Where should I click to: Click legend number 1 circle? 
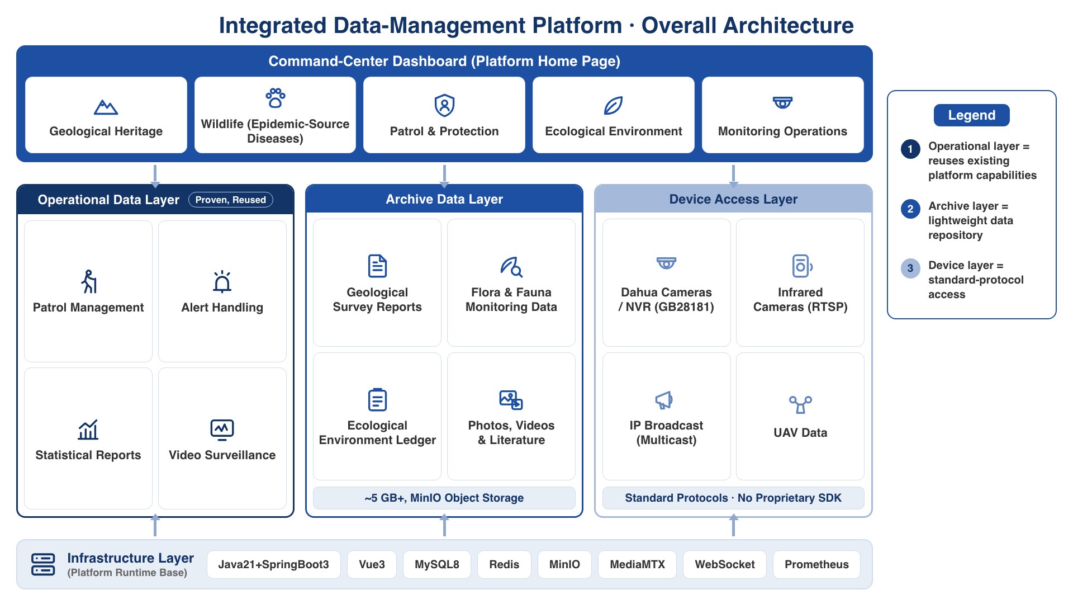[x=910, y=149]
